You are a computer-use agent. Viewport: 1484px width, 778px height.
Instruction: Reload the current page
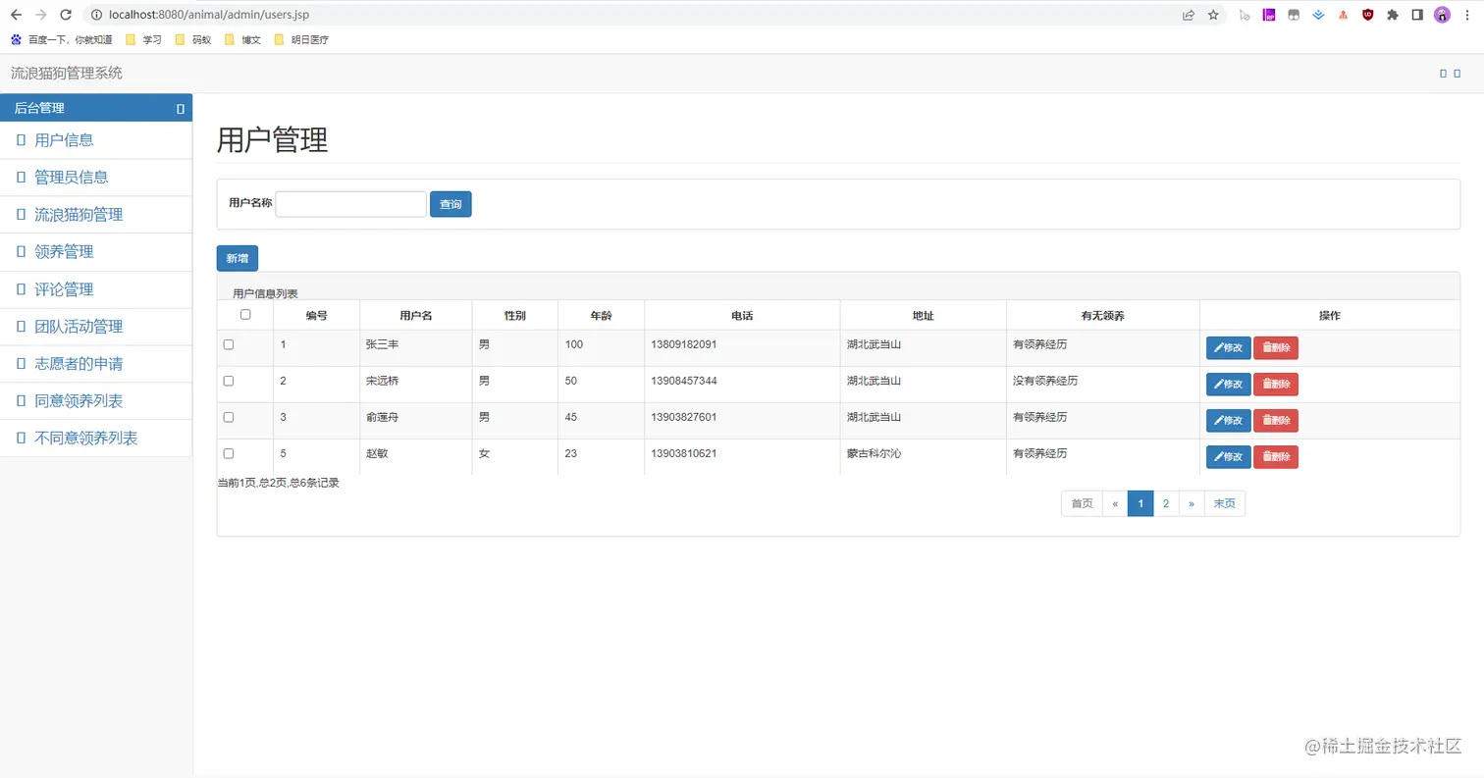pos(66,15)
